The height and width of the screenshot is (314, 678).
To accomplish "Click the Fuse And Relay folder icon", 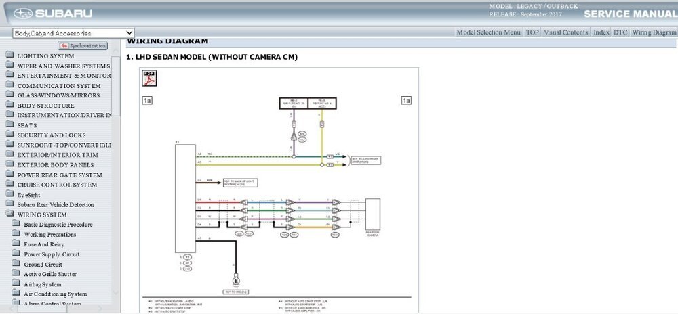I will point(15,244).
